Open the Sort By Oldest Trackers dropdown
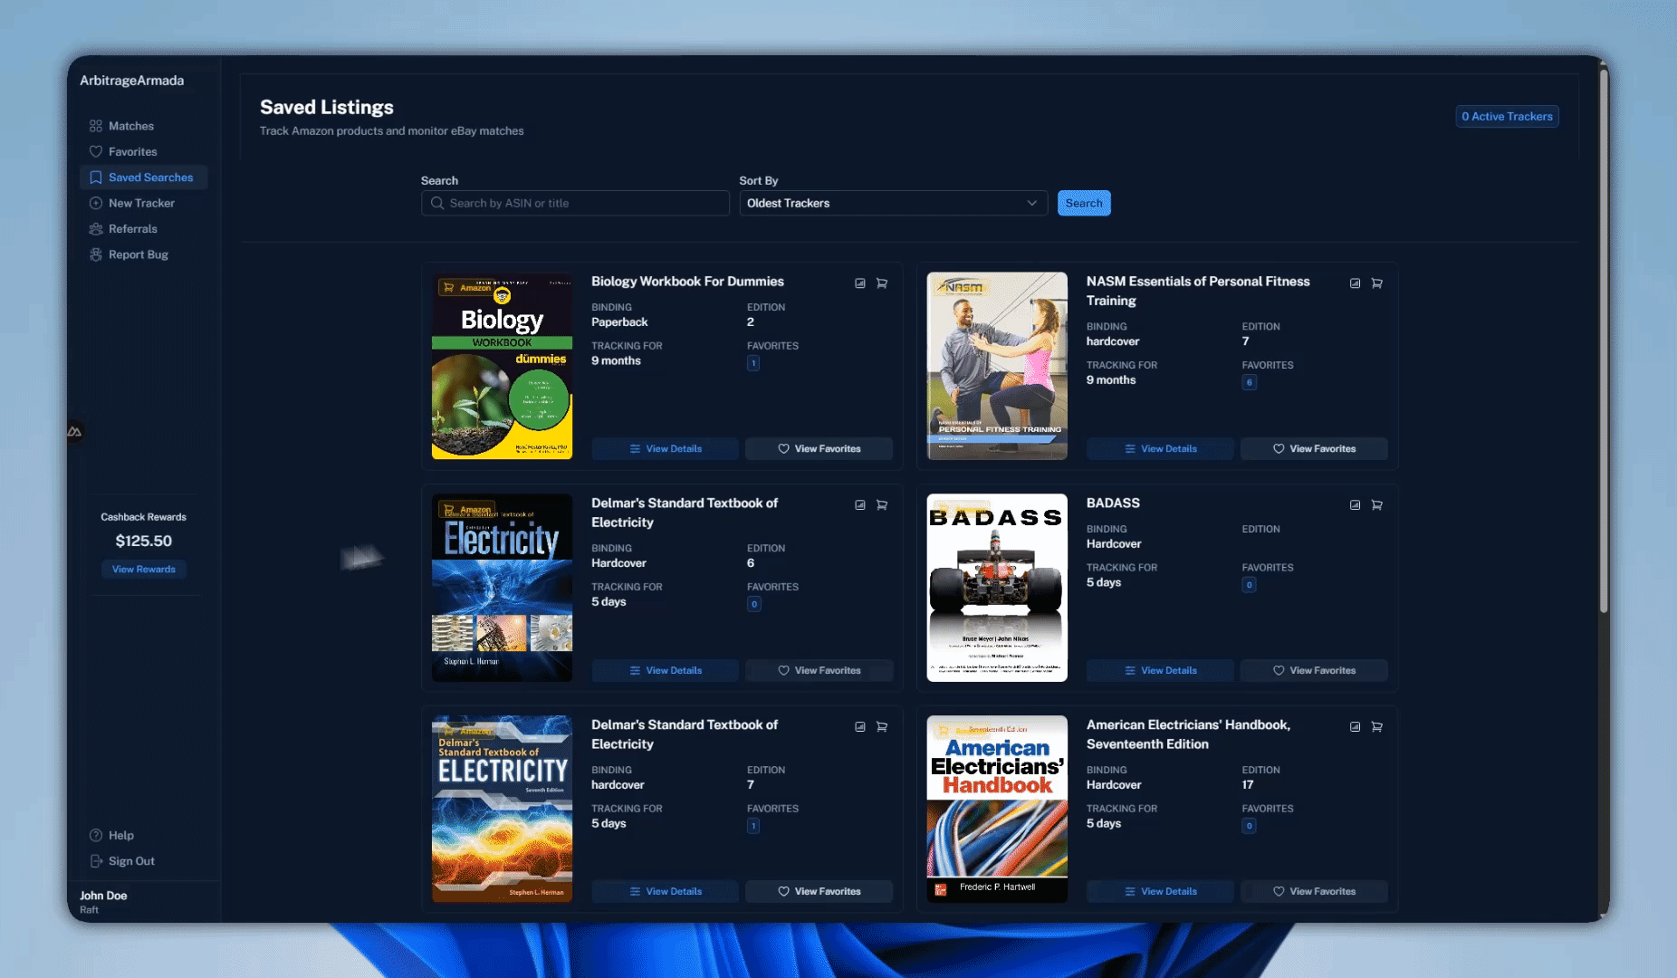Image resolution: width=1677 pixels, height=978 pixels. click(893, 203)
